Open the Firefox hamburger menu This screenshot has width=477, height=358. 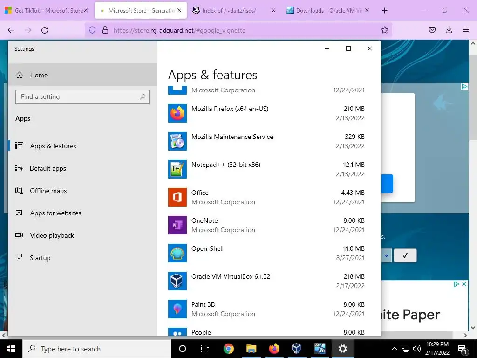[x=465, y=30]
